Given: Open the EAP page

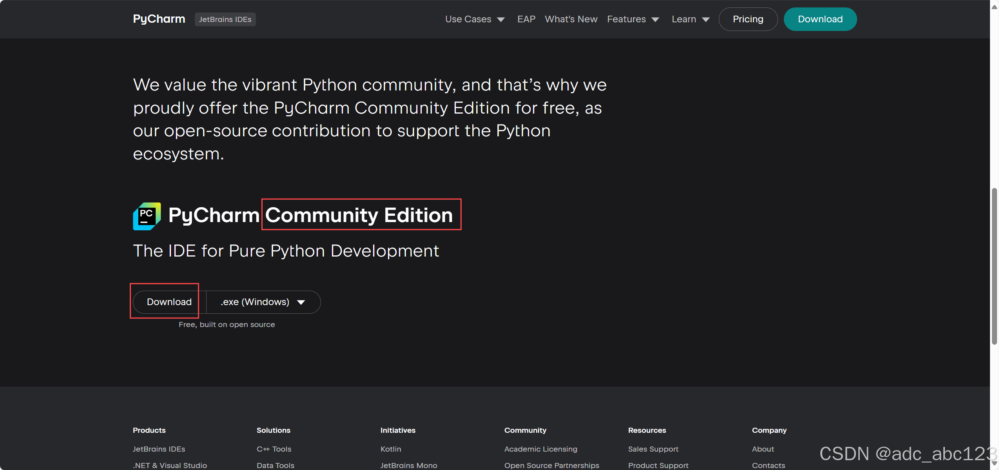Looking at the screenshot, I should [526, 19].
